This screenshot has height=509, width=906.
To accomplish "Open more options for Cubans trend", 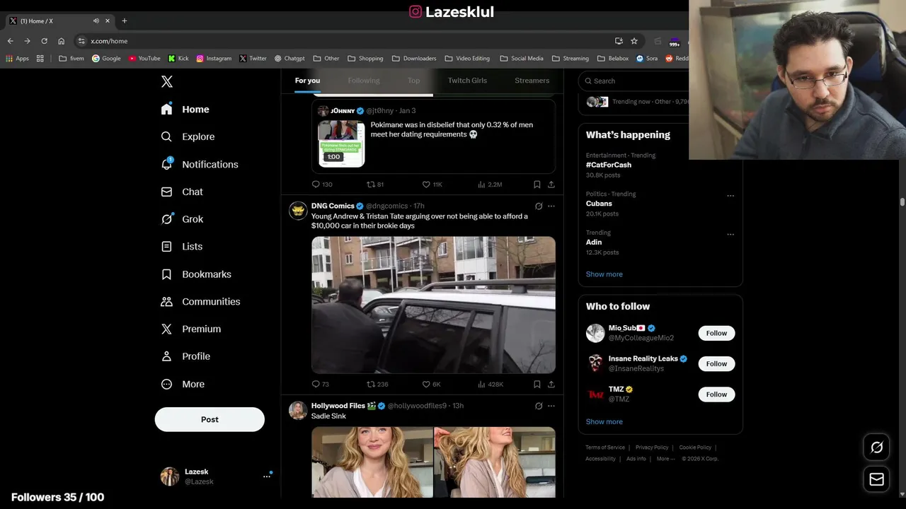I will click(730, 196).
